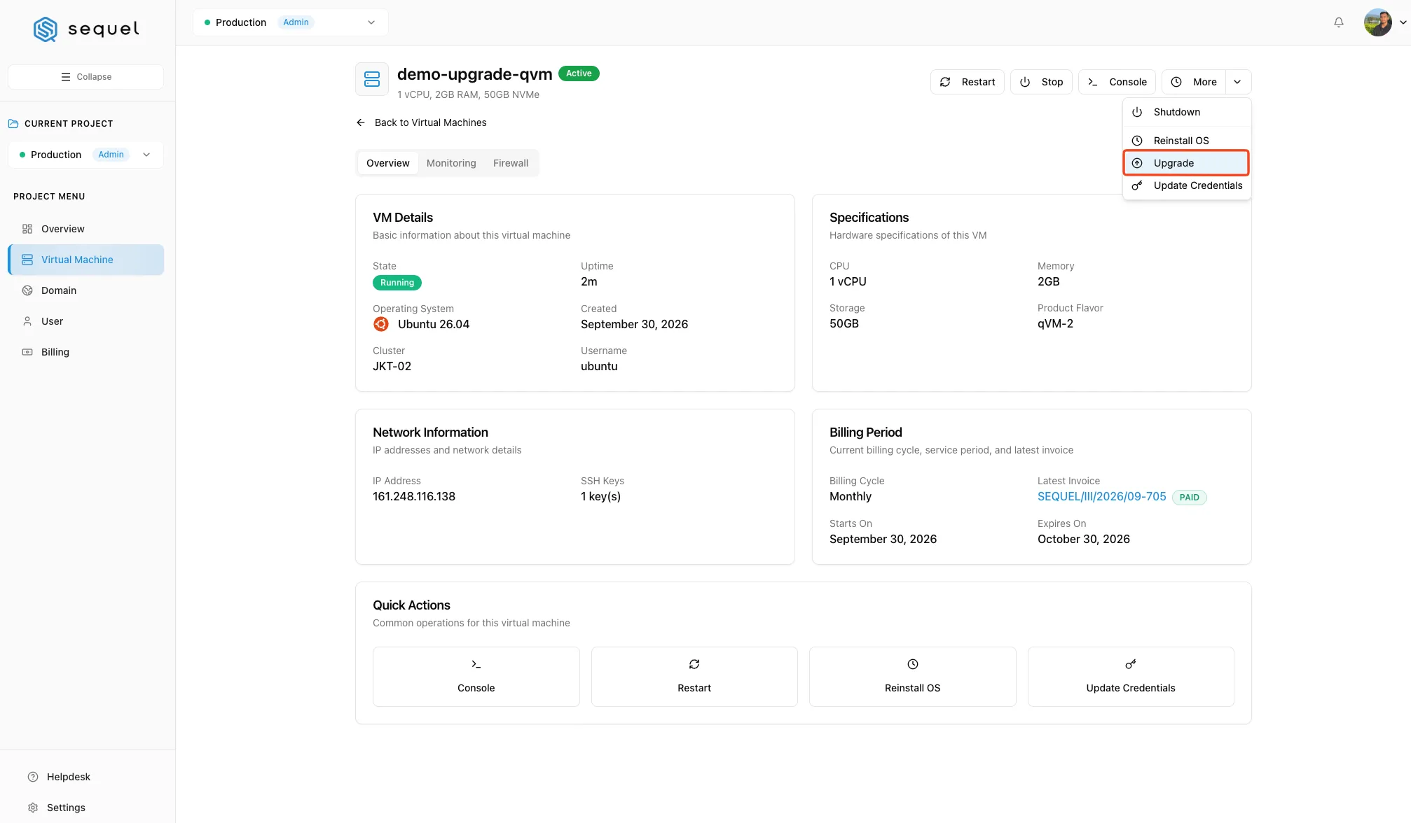Screen dimensions: 1411x823
Task: Select Upgrade in the More menu
Action: [1187, 163]
